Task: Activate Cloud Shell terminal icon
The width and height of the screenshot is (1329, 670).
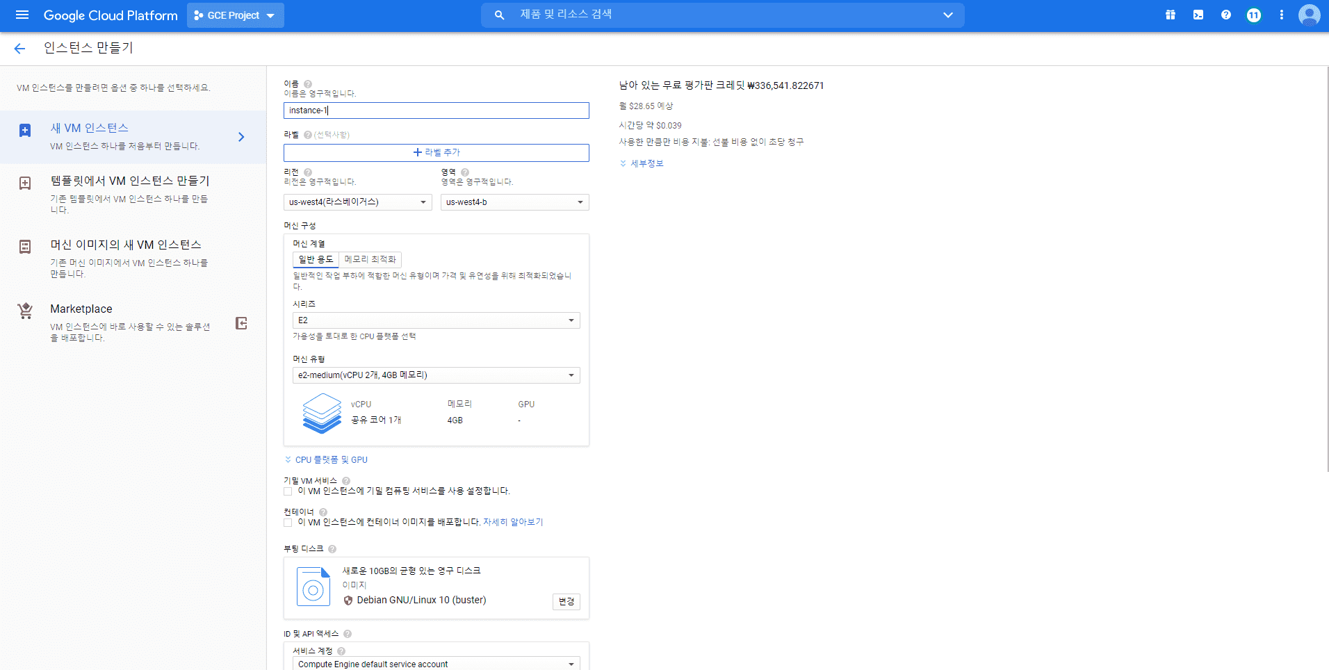Action: (1198, 15)
